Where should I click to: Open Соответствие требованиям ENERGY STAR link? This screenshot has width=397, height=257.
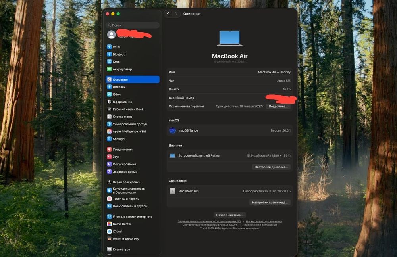pyautogui.click(x=210, y=225)
